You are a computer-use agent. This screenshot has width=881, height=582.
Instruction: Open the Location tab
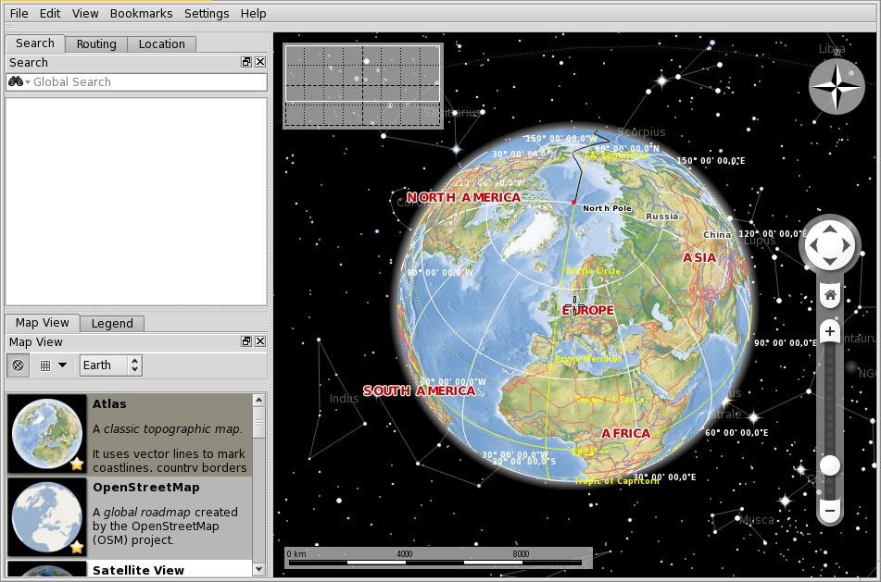click(x=161, y=43)
